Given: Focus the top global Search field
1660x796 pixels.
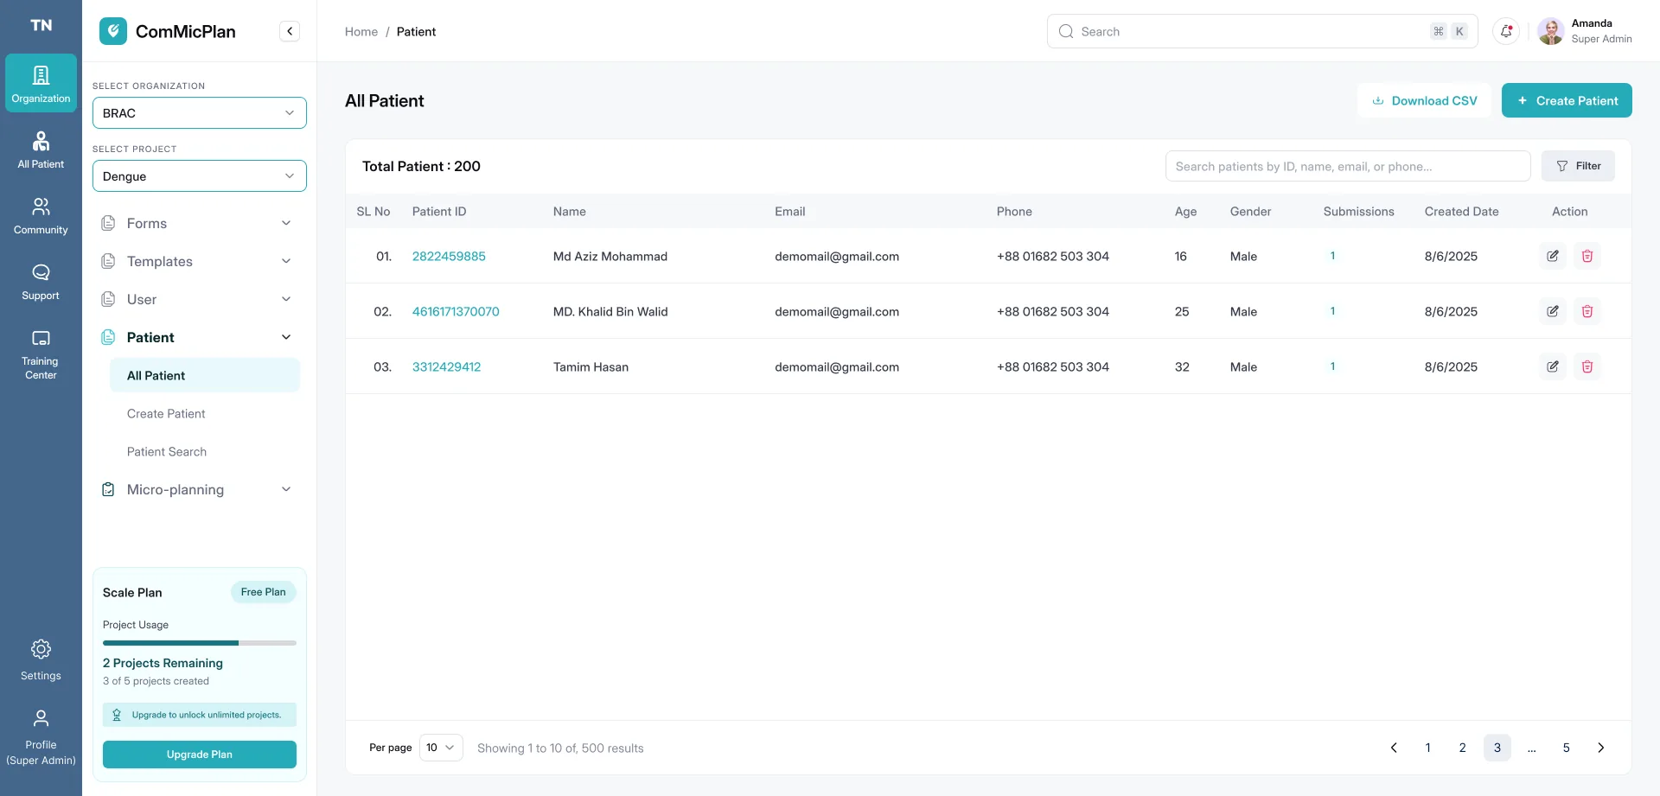Looking at the screenshot, I should (1262, 31).
